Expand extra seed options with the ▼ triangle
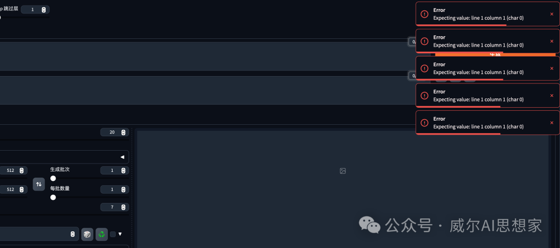The height and width of the screenshot is (248, 560). click(120, 234)
